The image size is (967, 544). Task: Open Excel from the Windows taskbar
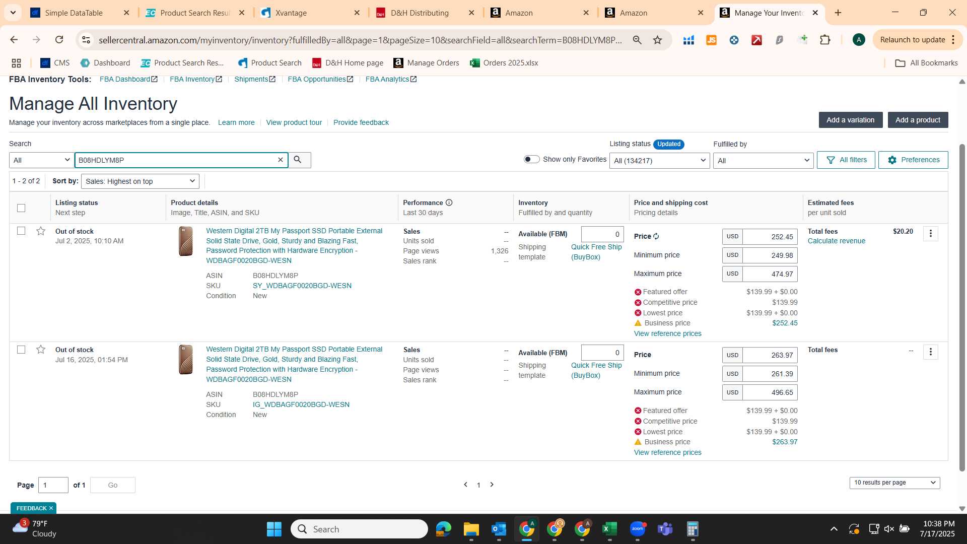click(609, 529)
